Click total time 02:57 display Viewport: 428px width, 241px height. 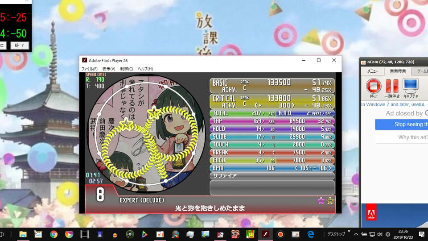tap(96, 181)
